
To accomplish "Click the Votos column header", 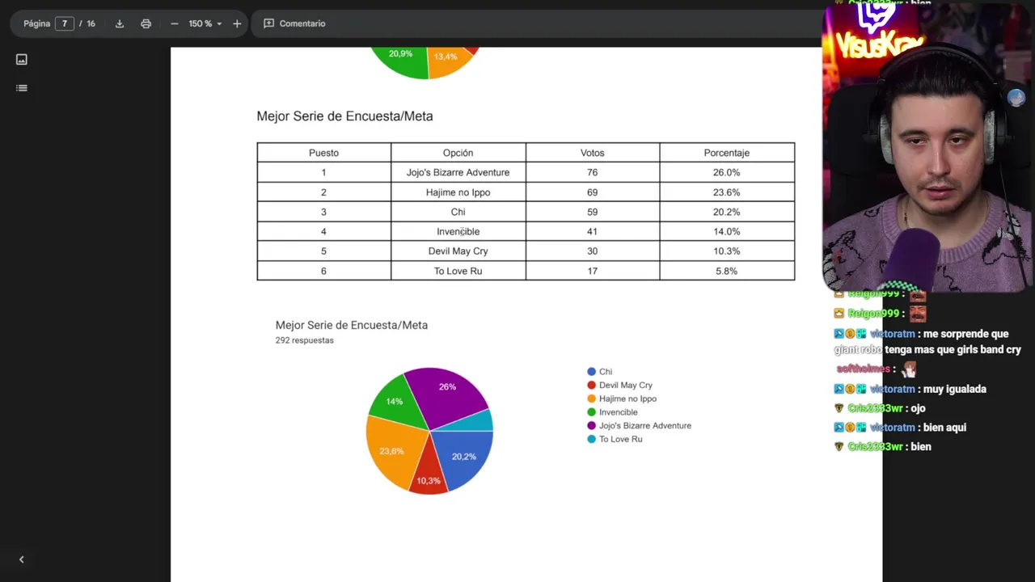I will (x=592, y=153).
